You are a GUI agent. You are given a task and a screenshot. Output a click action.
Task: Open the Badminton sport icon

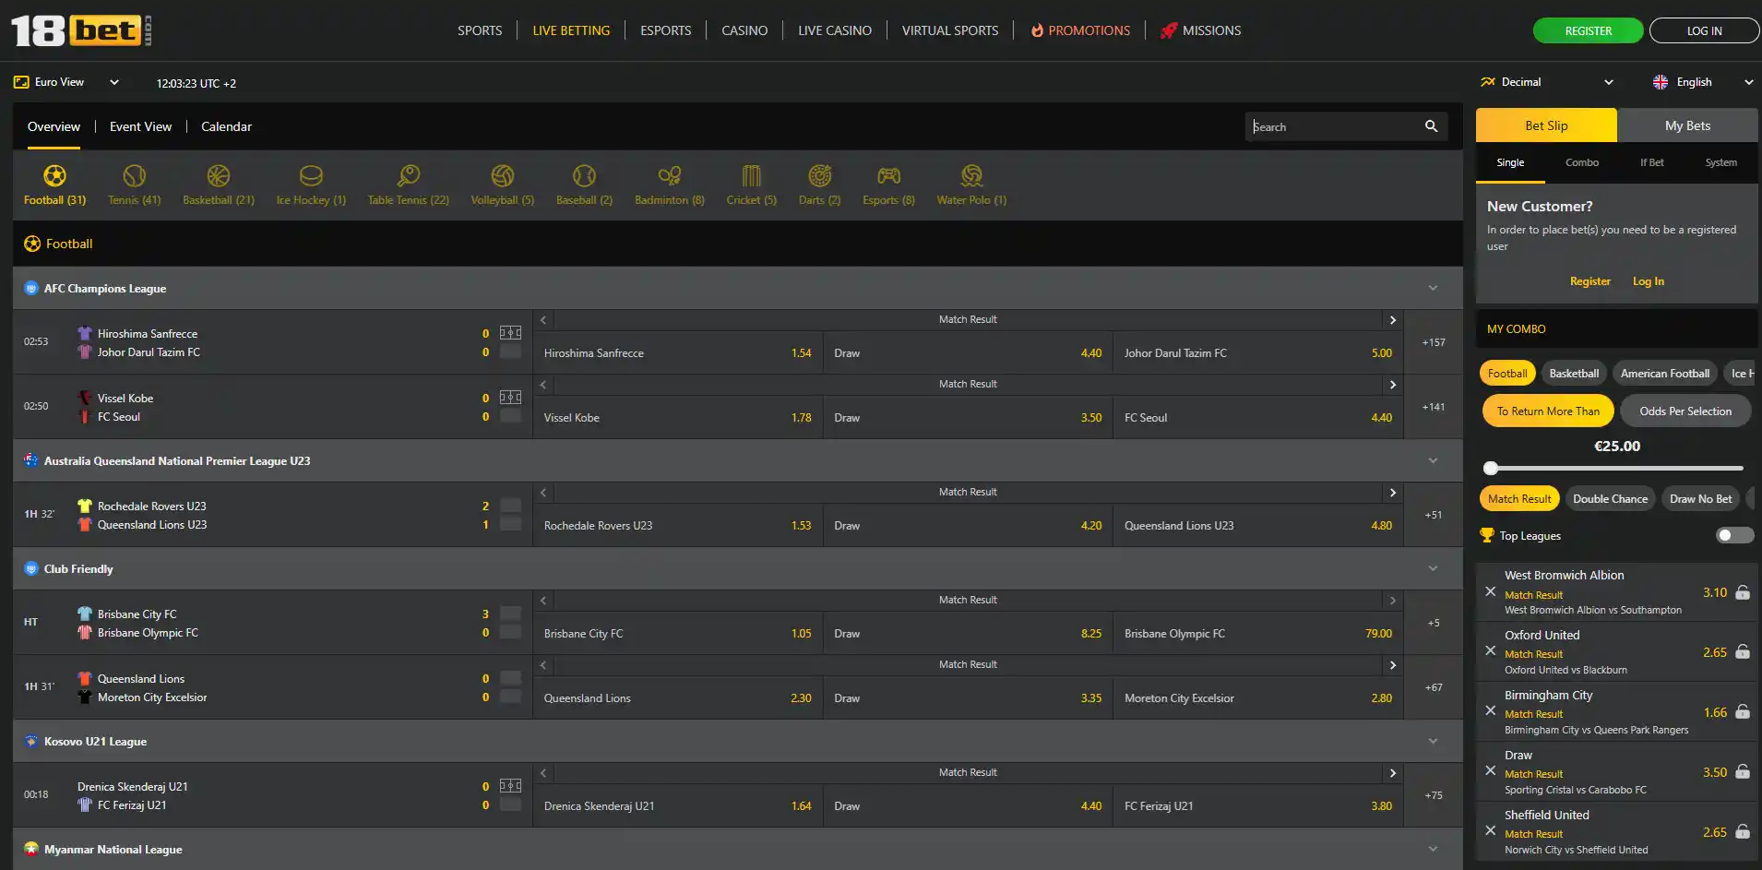[x=669, y=185]
